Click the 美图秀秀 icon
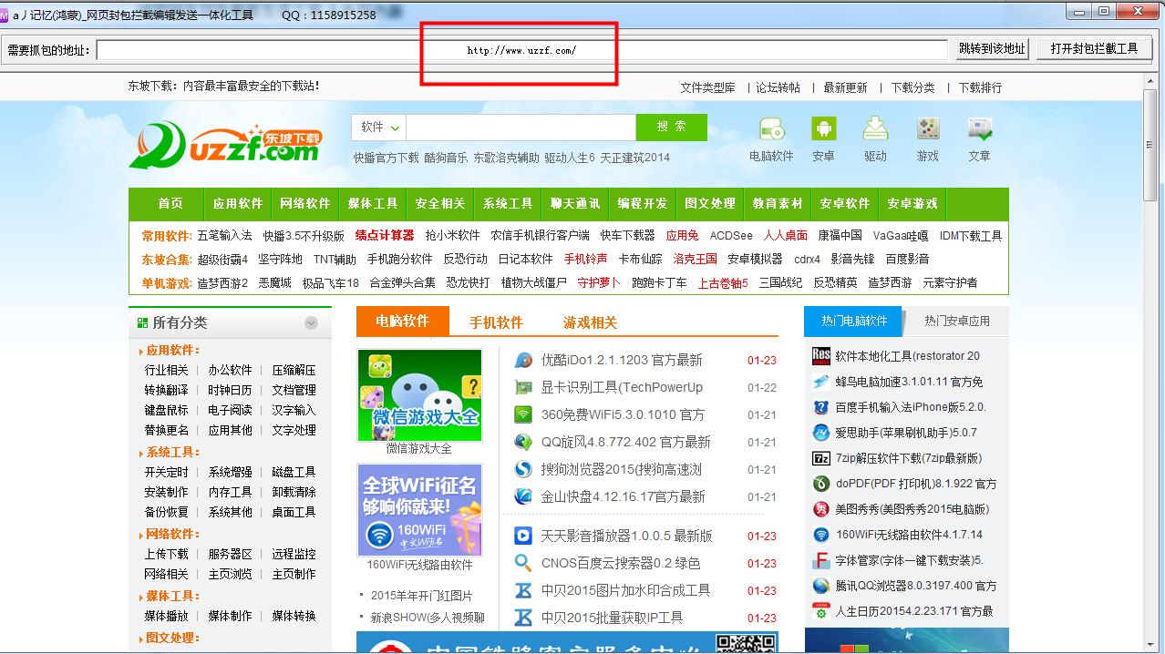The width and height of the screenshot is (1165, 654). pos(821,509)
